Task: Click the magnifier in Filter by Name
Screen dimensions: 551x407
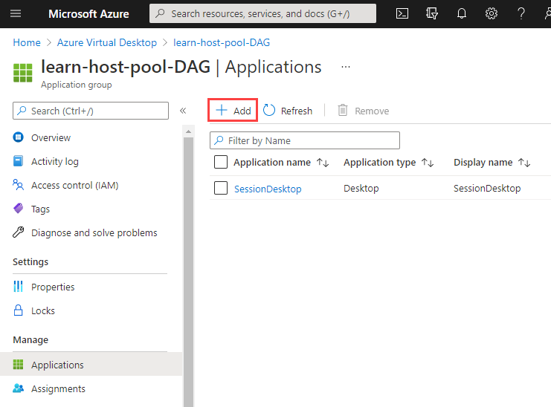Action: pos(219,140)
